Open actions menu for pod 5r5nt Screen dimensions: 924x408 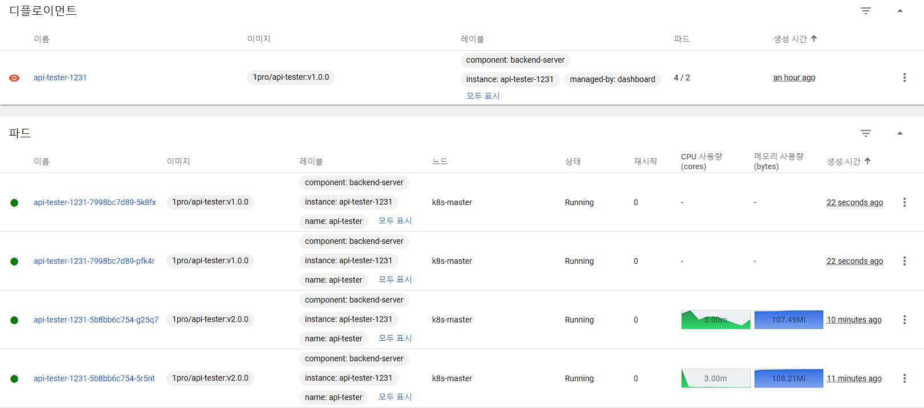point(904,378)
